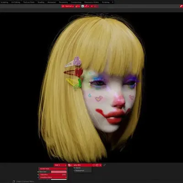
Task: Expand the Subsurface Radius dropdown
Action: tap(53, 178)
